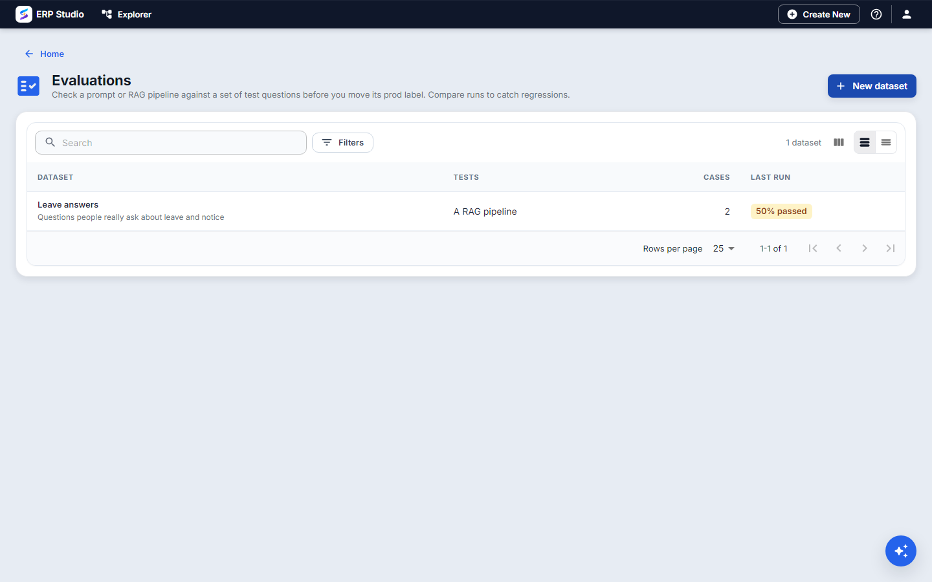Click the cases count value 2
This screenshot has height=582, width=932.
pyautogui.click(x=727, y=211)
